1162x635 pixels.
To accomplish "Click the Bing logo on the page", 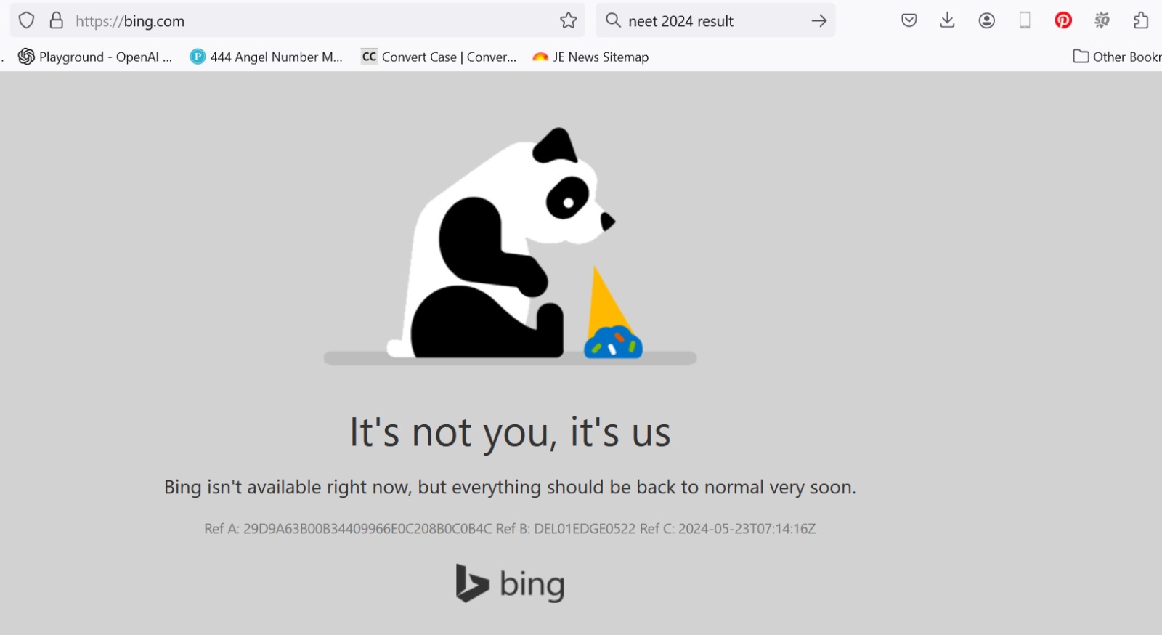I will tap(510, 584).
